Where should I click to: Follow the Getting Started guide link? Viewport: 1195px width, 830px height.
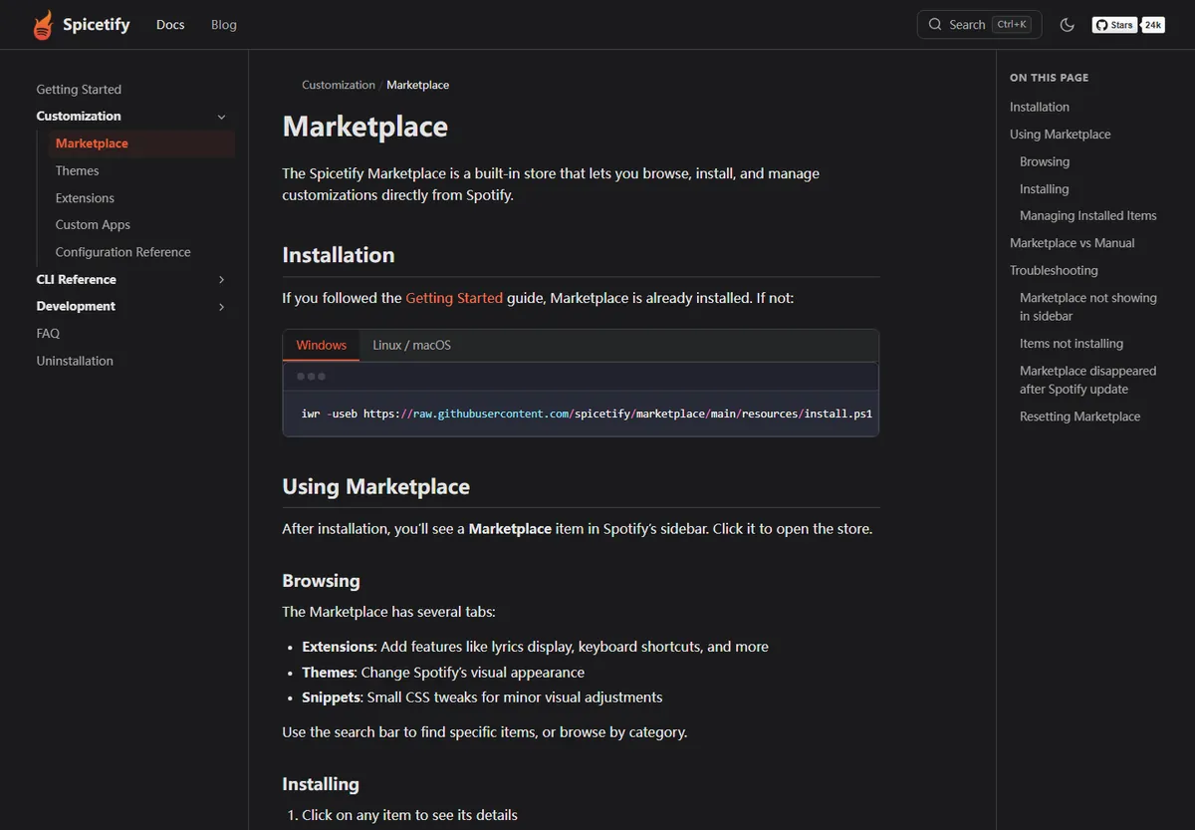(x=454, y=298)
